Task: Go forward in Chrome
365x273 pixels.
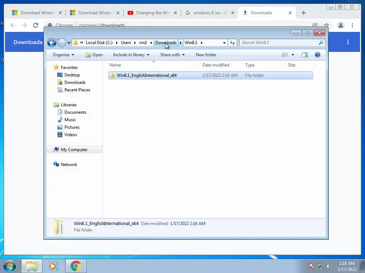Action: point(24,25)
